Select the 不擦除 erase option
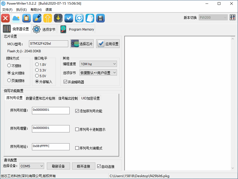The width and height of the screenshot is (238, 179). tap(14, 66)
